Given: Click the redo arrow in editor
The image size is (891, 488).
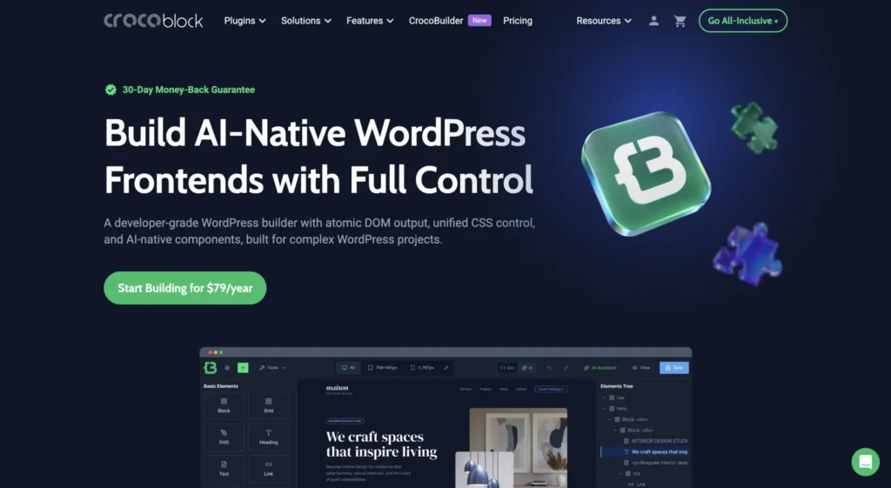Looking at the screenshot, I should [x=566, y=368].
